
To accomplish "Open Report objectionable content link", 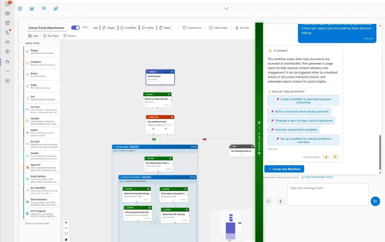I will point(319,177).
